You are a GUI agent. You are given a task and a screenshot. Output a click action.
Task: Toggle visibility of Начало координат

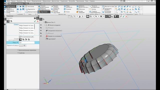[41, 25]
